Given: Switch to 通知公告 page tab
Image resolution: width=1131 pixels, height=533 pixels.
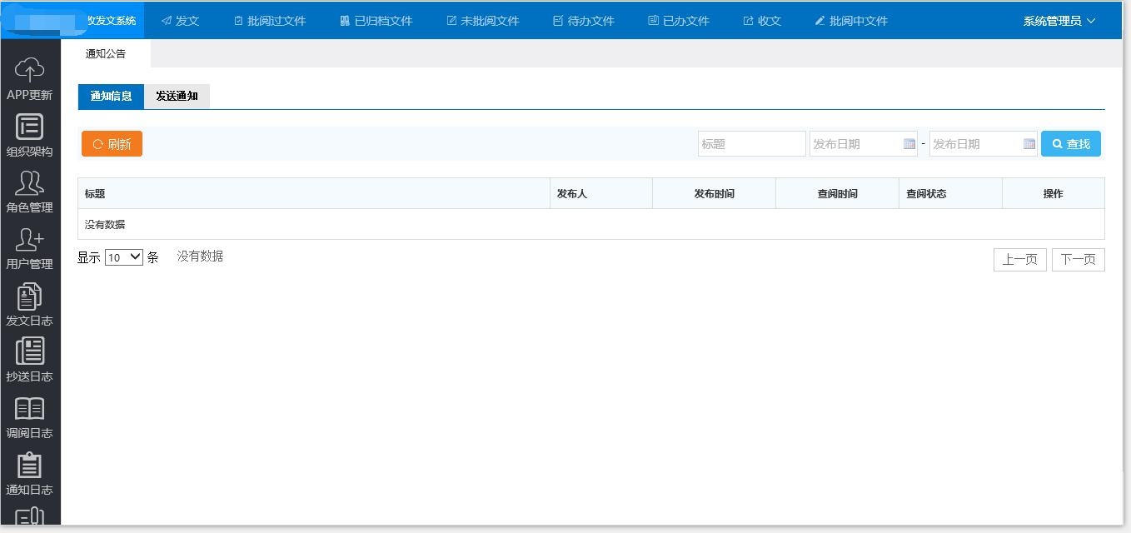Looking at the screenshot, I should pos(106,53).
